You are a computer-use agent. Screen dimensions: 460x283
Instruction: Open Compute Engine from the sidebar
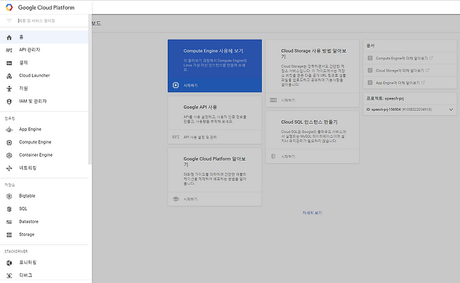pyautogui.click(x=44, y=142)
